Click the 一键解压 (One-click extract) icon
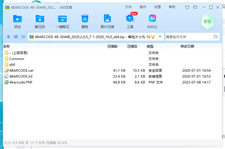225x149 pixels. 62,19
